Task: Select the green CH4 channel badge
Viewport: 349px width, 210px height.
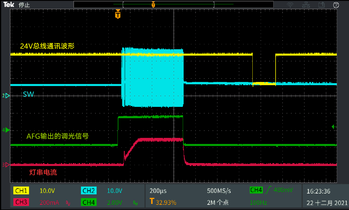Action: tap(89, 202)
